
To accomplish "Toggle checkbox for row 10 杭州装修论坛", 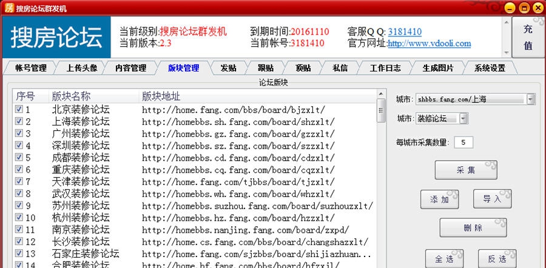I will pyautogui.click(x=19, y=217).
